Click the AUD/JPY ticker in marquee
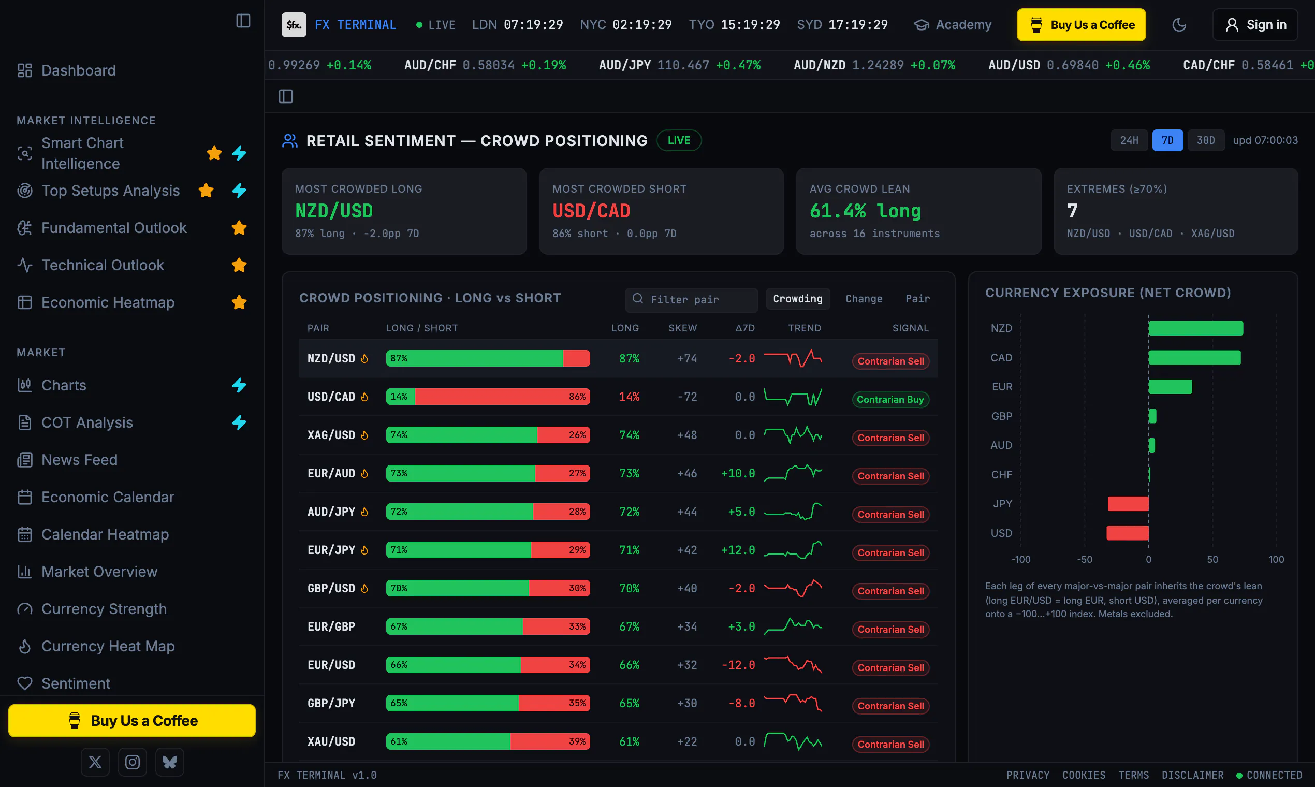Viewport: 1315px width, 787px height. coord(679,65)
